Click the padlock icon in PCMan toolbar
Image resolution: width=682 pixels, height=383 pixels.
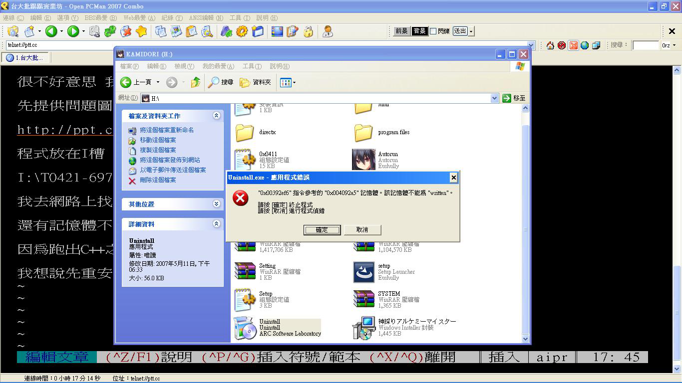[x=308, y=31]
